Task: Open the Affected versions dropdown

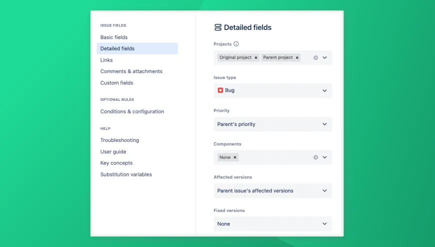Action: tap(272, 190)
